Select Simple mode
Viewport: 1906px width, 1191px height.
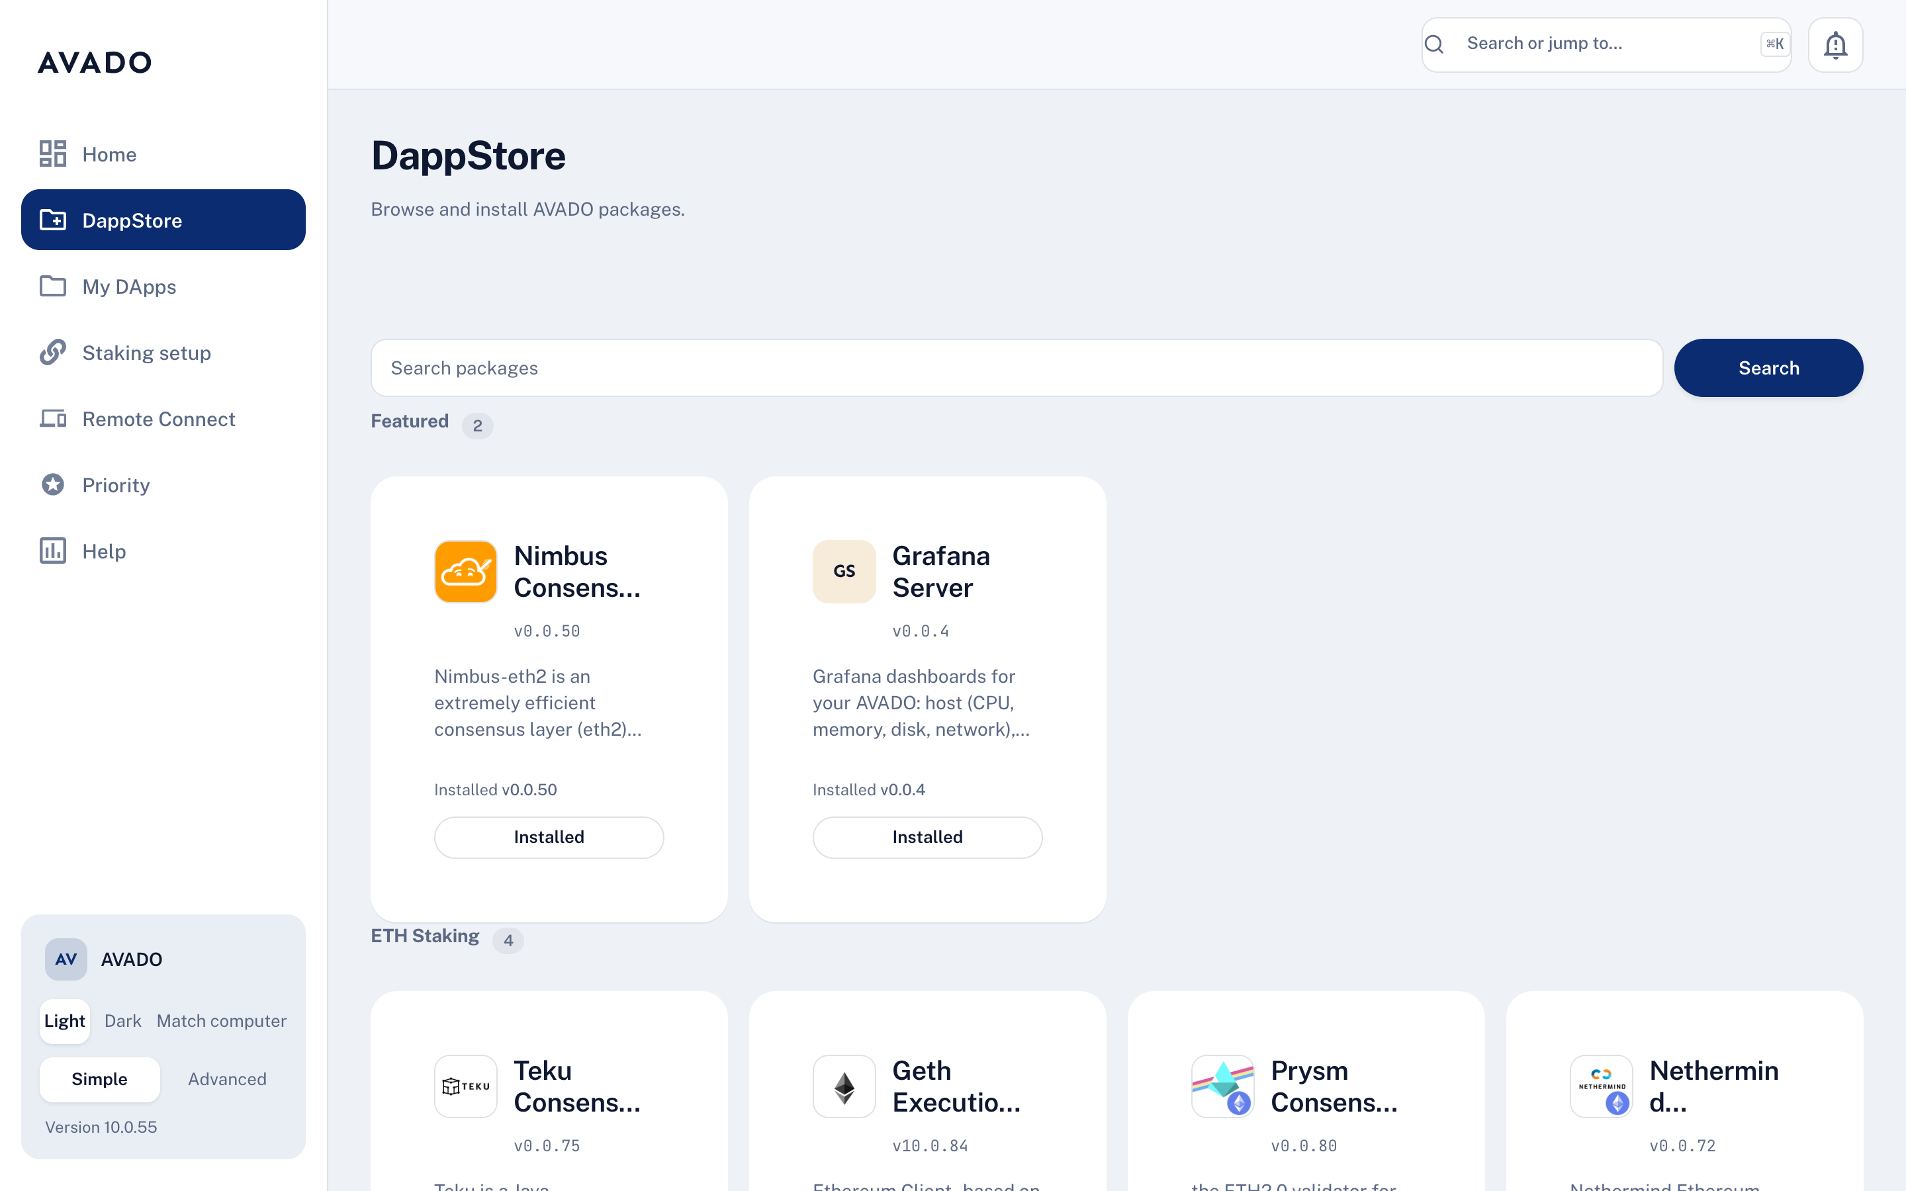[99, 1079]
